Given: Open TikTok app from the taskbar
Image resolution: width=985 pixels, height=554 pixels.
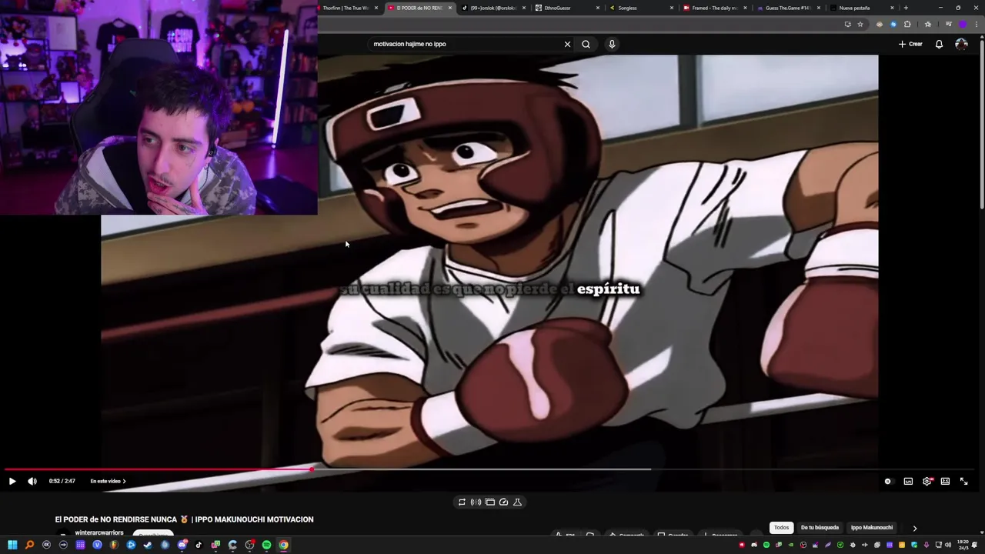Looking at the screenshot, I should point(199,545).
